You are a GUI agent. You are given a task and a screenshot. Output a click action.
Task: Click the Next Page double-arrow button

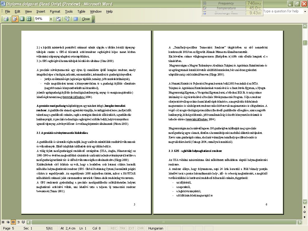(305, 217)
